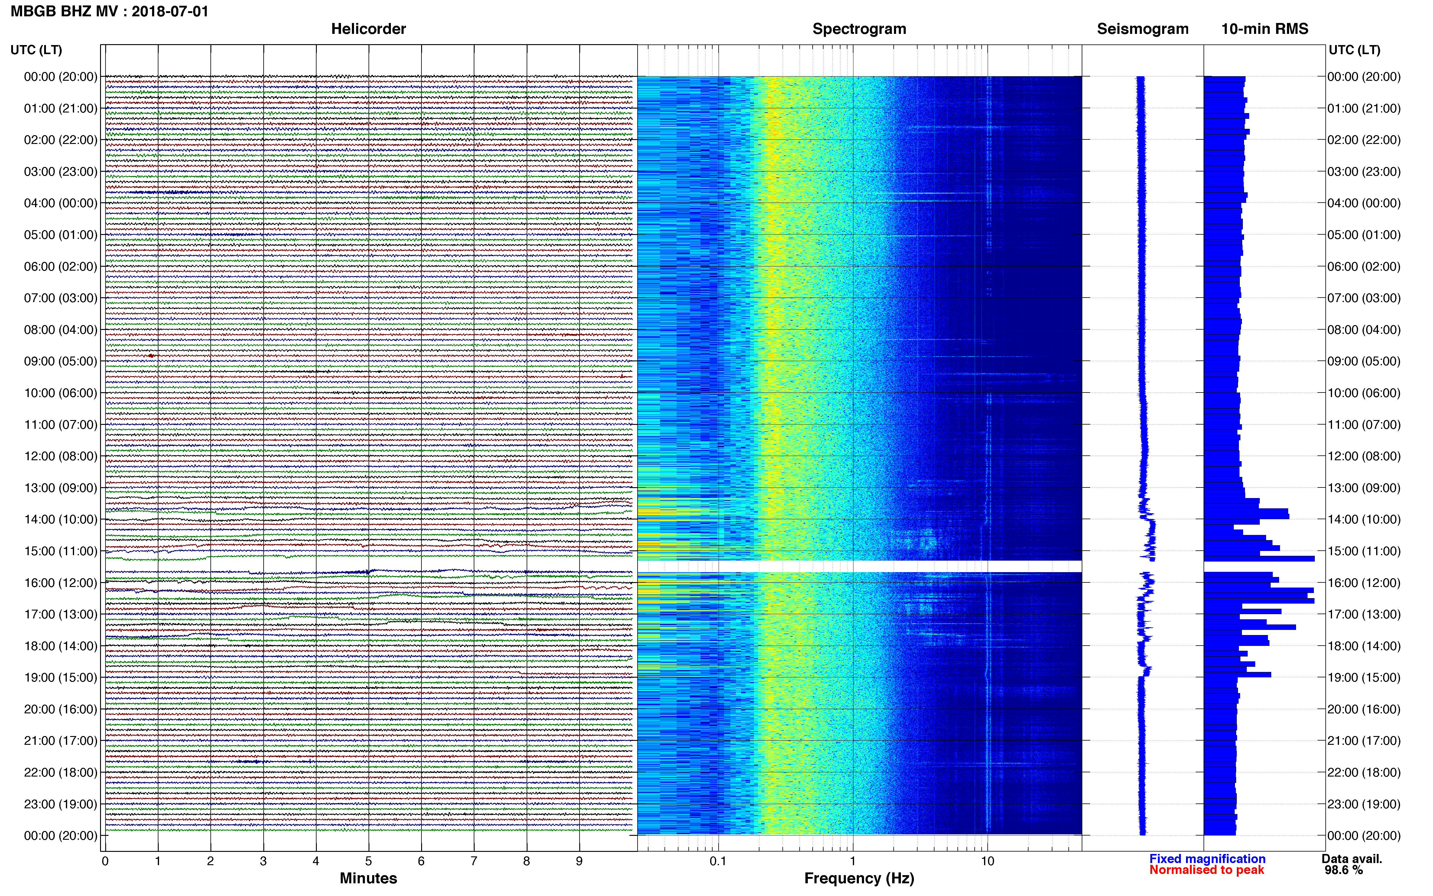
Task: Click '11:00 (07:00)' on the Helicorder time axis
Action: coord(60,425)
